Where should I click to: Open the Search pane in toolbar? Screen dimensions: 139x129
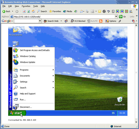point(42,11)
